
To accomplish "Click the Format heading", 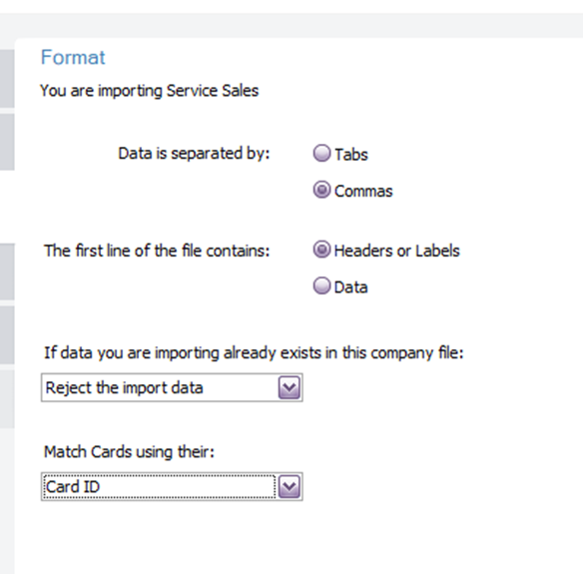I will (x=73, y=58).
